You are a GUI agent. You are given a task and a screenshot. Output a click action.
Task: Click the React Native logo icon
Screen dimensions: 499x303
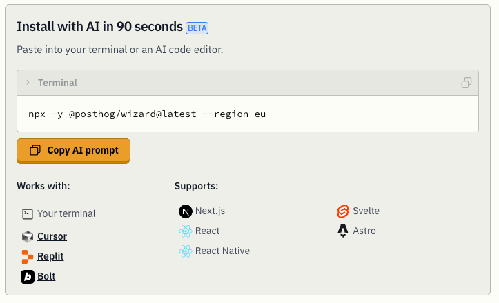tap(185, 251)
